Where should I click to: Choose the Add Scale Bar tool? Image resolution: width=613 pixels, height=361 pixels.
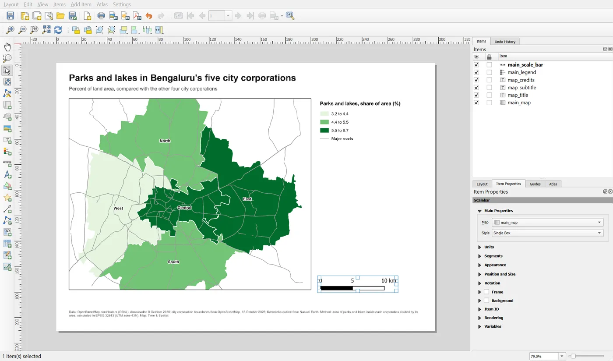7,163
